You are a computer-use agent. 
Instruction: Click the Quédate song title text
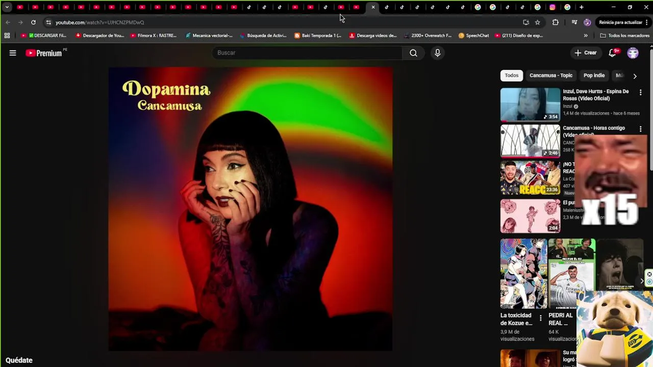(19, 360)
